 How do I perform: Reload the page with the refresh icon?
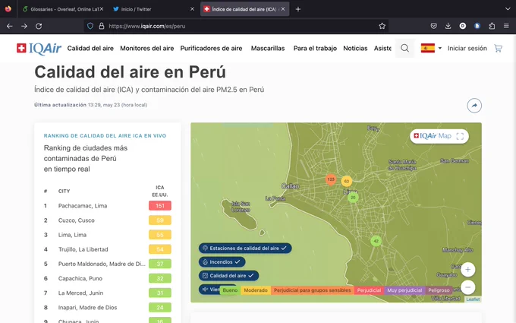(39, 26)
